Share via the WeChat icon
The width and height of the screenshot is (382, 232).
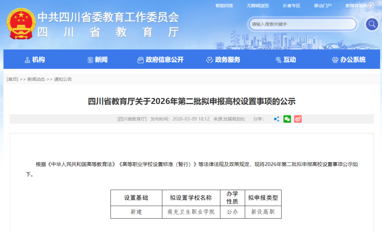(x=287, y=119)
